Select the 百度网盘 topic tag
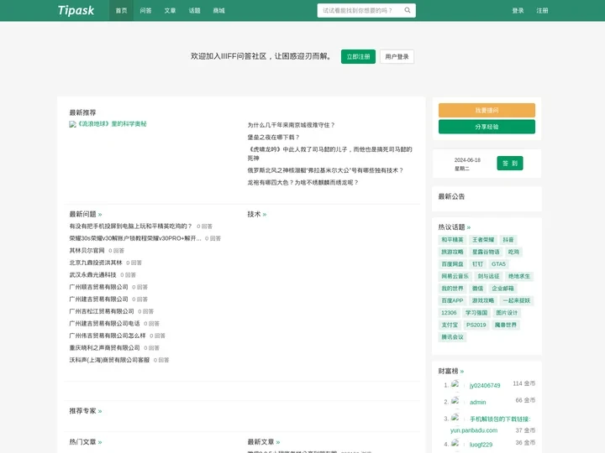 click(452, 264)
